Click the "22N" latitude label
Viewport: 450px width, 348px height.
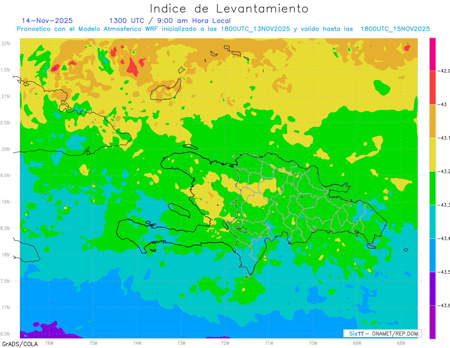pos(6,43)
